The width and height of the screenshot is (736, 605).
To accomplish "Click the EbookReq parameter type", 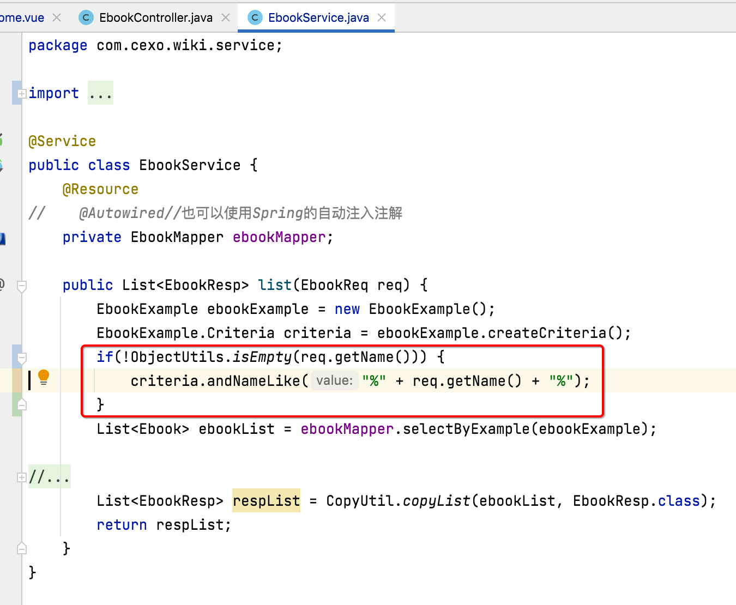I will 334,285.
